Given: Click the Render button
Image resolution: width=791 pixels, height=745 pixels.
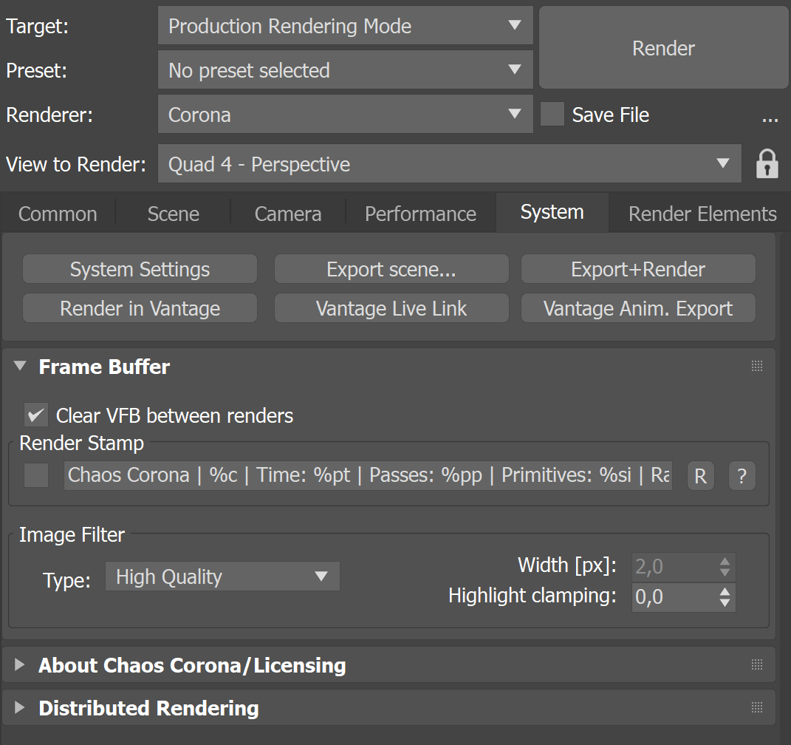Looking at the screenshot, I should [x=663, y=48].
